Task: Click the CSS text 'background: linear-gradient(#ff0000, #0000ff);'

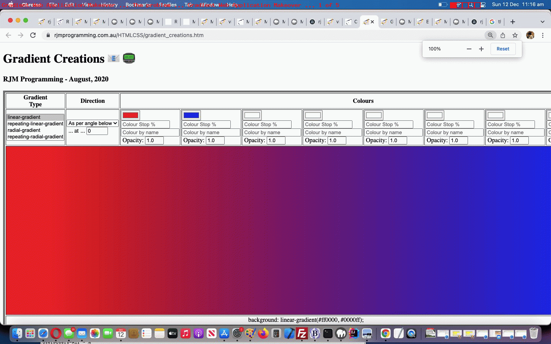Action: click(x=306, y=320)
